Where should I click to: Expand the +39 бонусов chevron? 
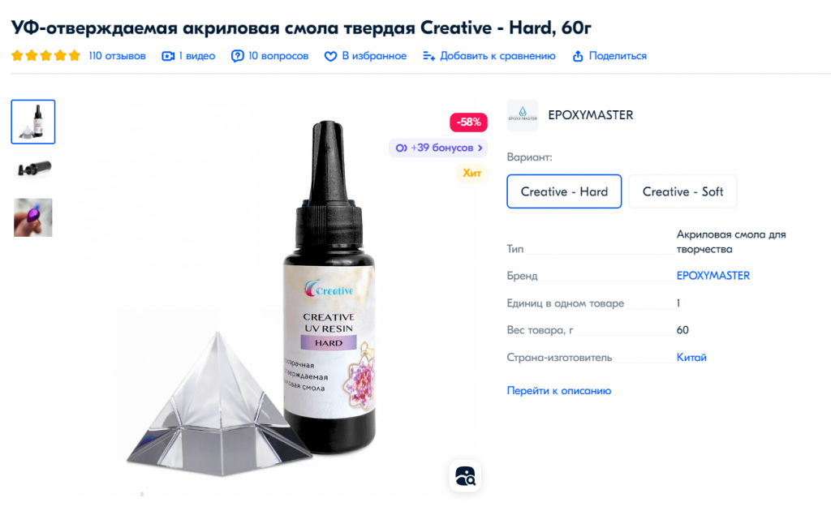point(480,148)
